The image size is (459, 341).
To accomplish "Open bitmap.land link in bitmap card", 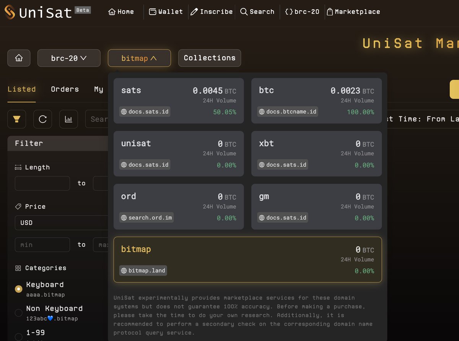I will click(x=143, y=271).
